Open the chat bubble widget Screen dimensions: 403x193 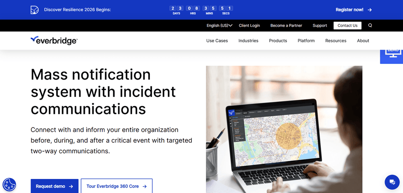[391, 182]
